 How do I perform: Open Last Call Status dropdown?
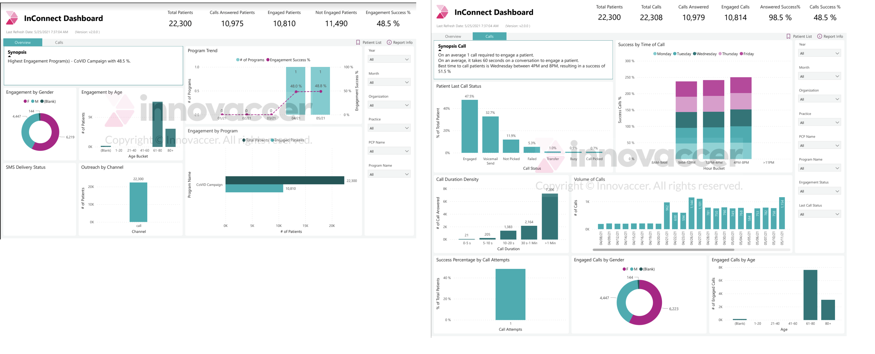tap(820, 214)
